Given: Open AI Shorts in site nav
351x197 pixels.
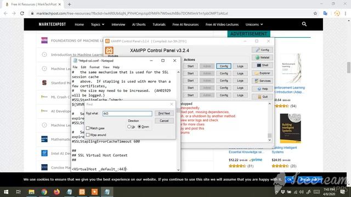Looking at the screenshot, I should pos(139,24).
